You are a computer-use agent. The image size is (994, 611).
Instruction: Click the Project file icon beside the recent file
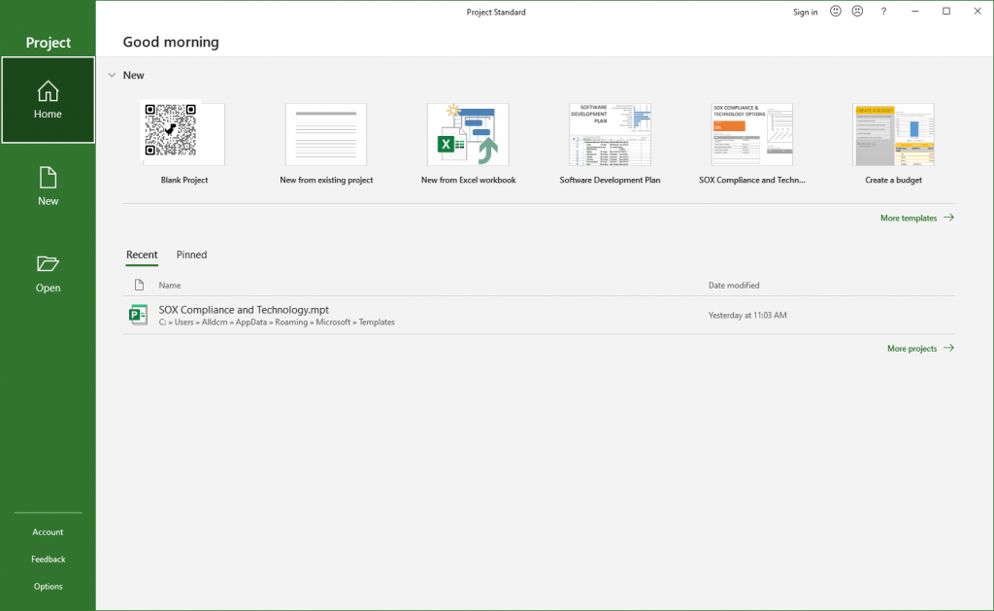point(138,314)
